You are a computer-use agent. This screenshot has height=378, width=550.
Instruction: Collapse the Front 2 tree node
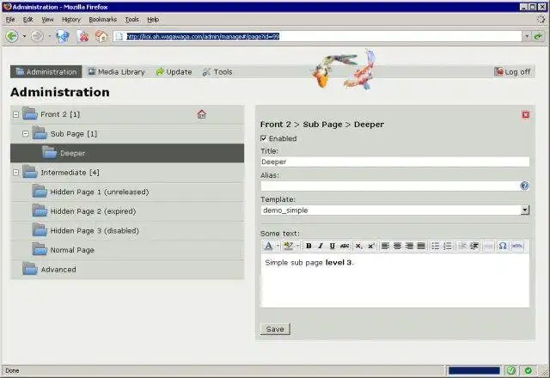click(15, 114)
